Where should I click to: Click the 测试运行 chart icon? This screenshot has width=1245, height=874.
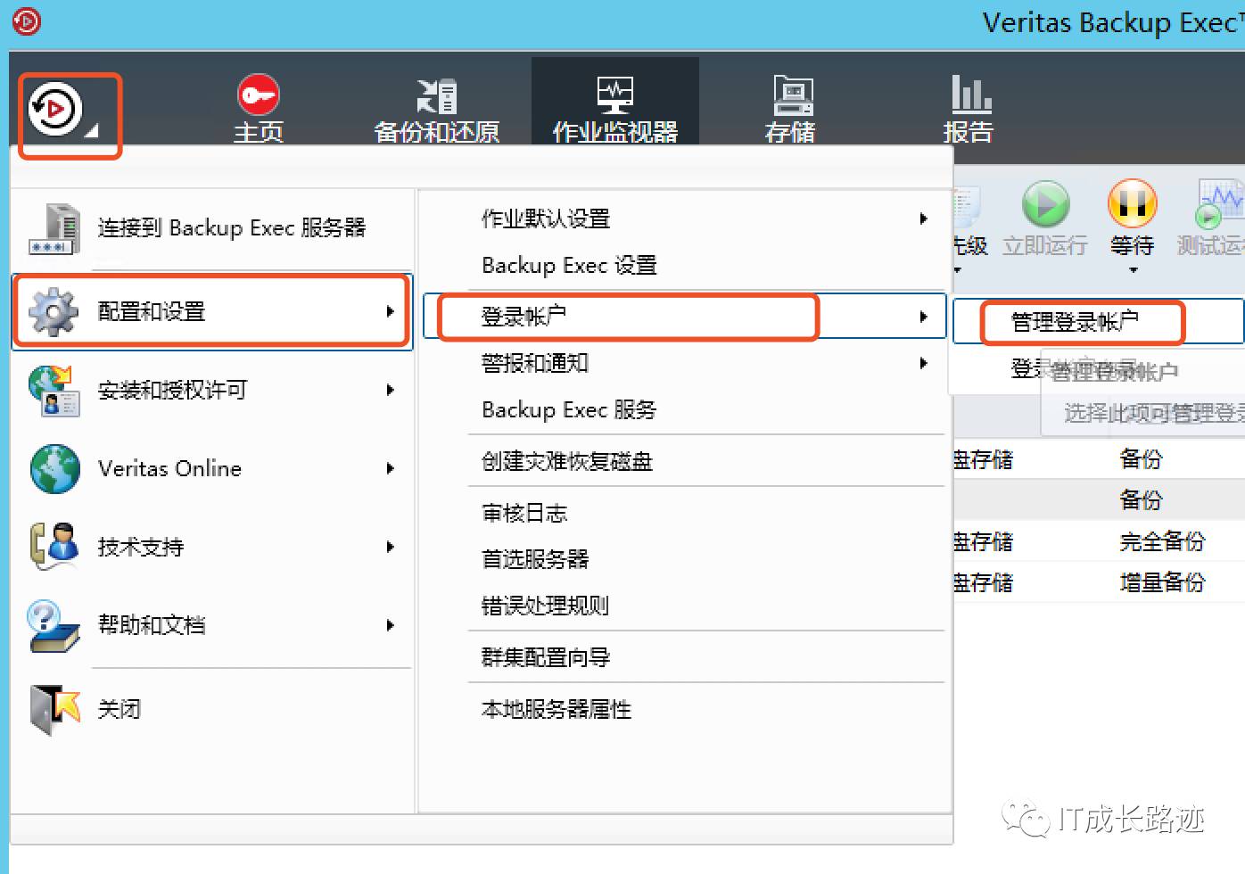point(1220,203)
